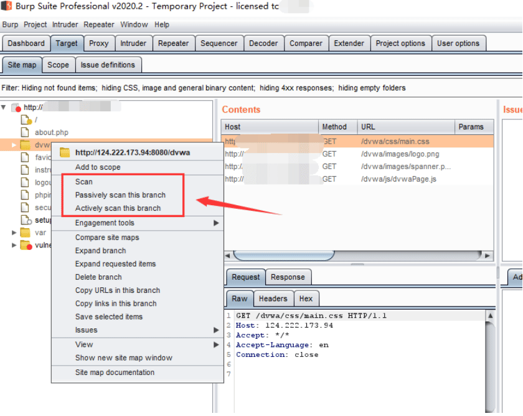Open the Response tab
The width and height of the screenshot is (523, 416).
[x=288, y=277]
